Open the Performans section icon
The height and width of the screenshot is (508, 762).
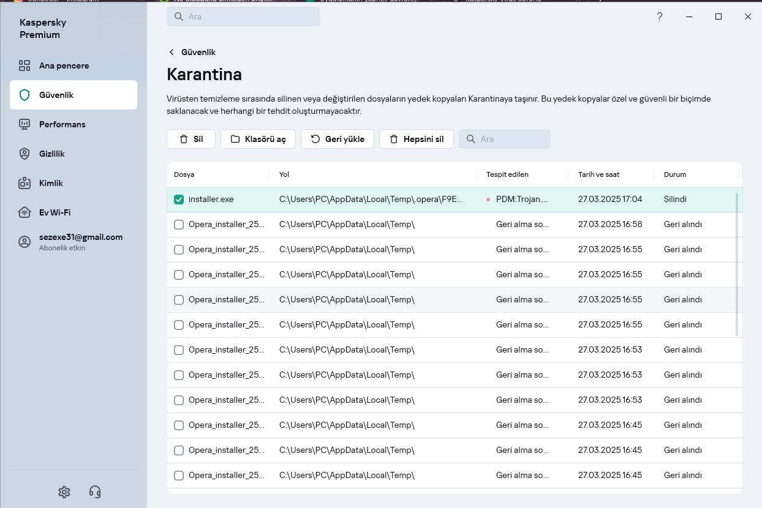(25, 124)
